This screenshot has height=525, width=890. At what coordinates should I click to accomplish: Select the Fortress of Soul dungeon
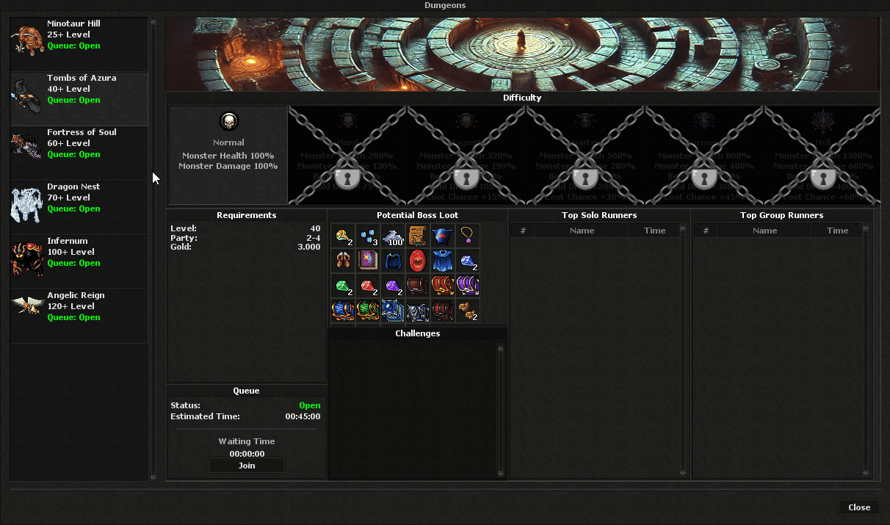pos(79,153)
